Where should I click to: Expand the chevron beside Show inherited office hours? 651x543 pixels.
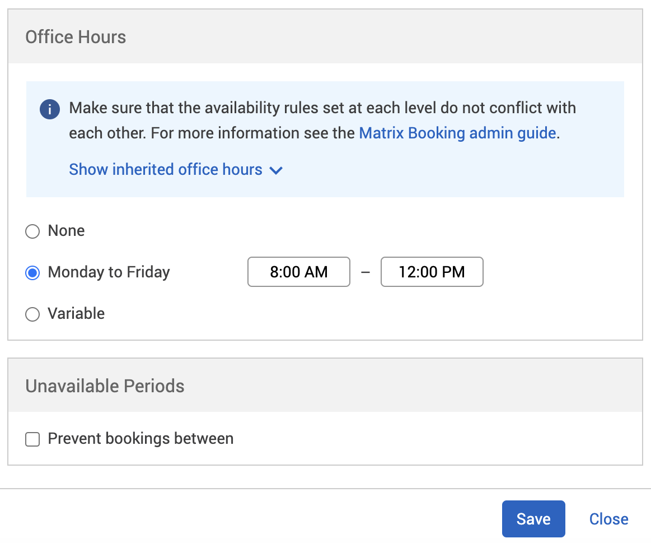click(x=276, y=170)
